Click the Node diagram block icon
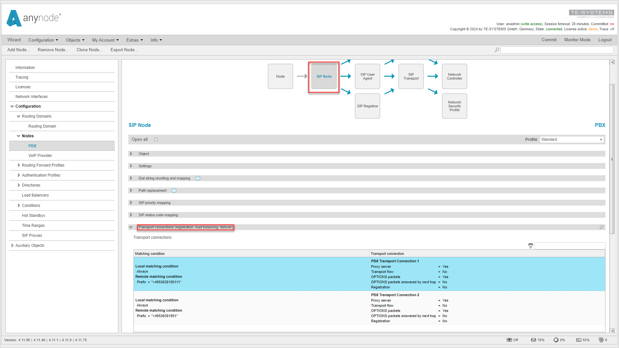This screenshot has width=619, height=348. (x=280, y=76)
